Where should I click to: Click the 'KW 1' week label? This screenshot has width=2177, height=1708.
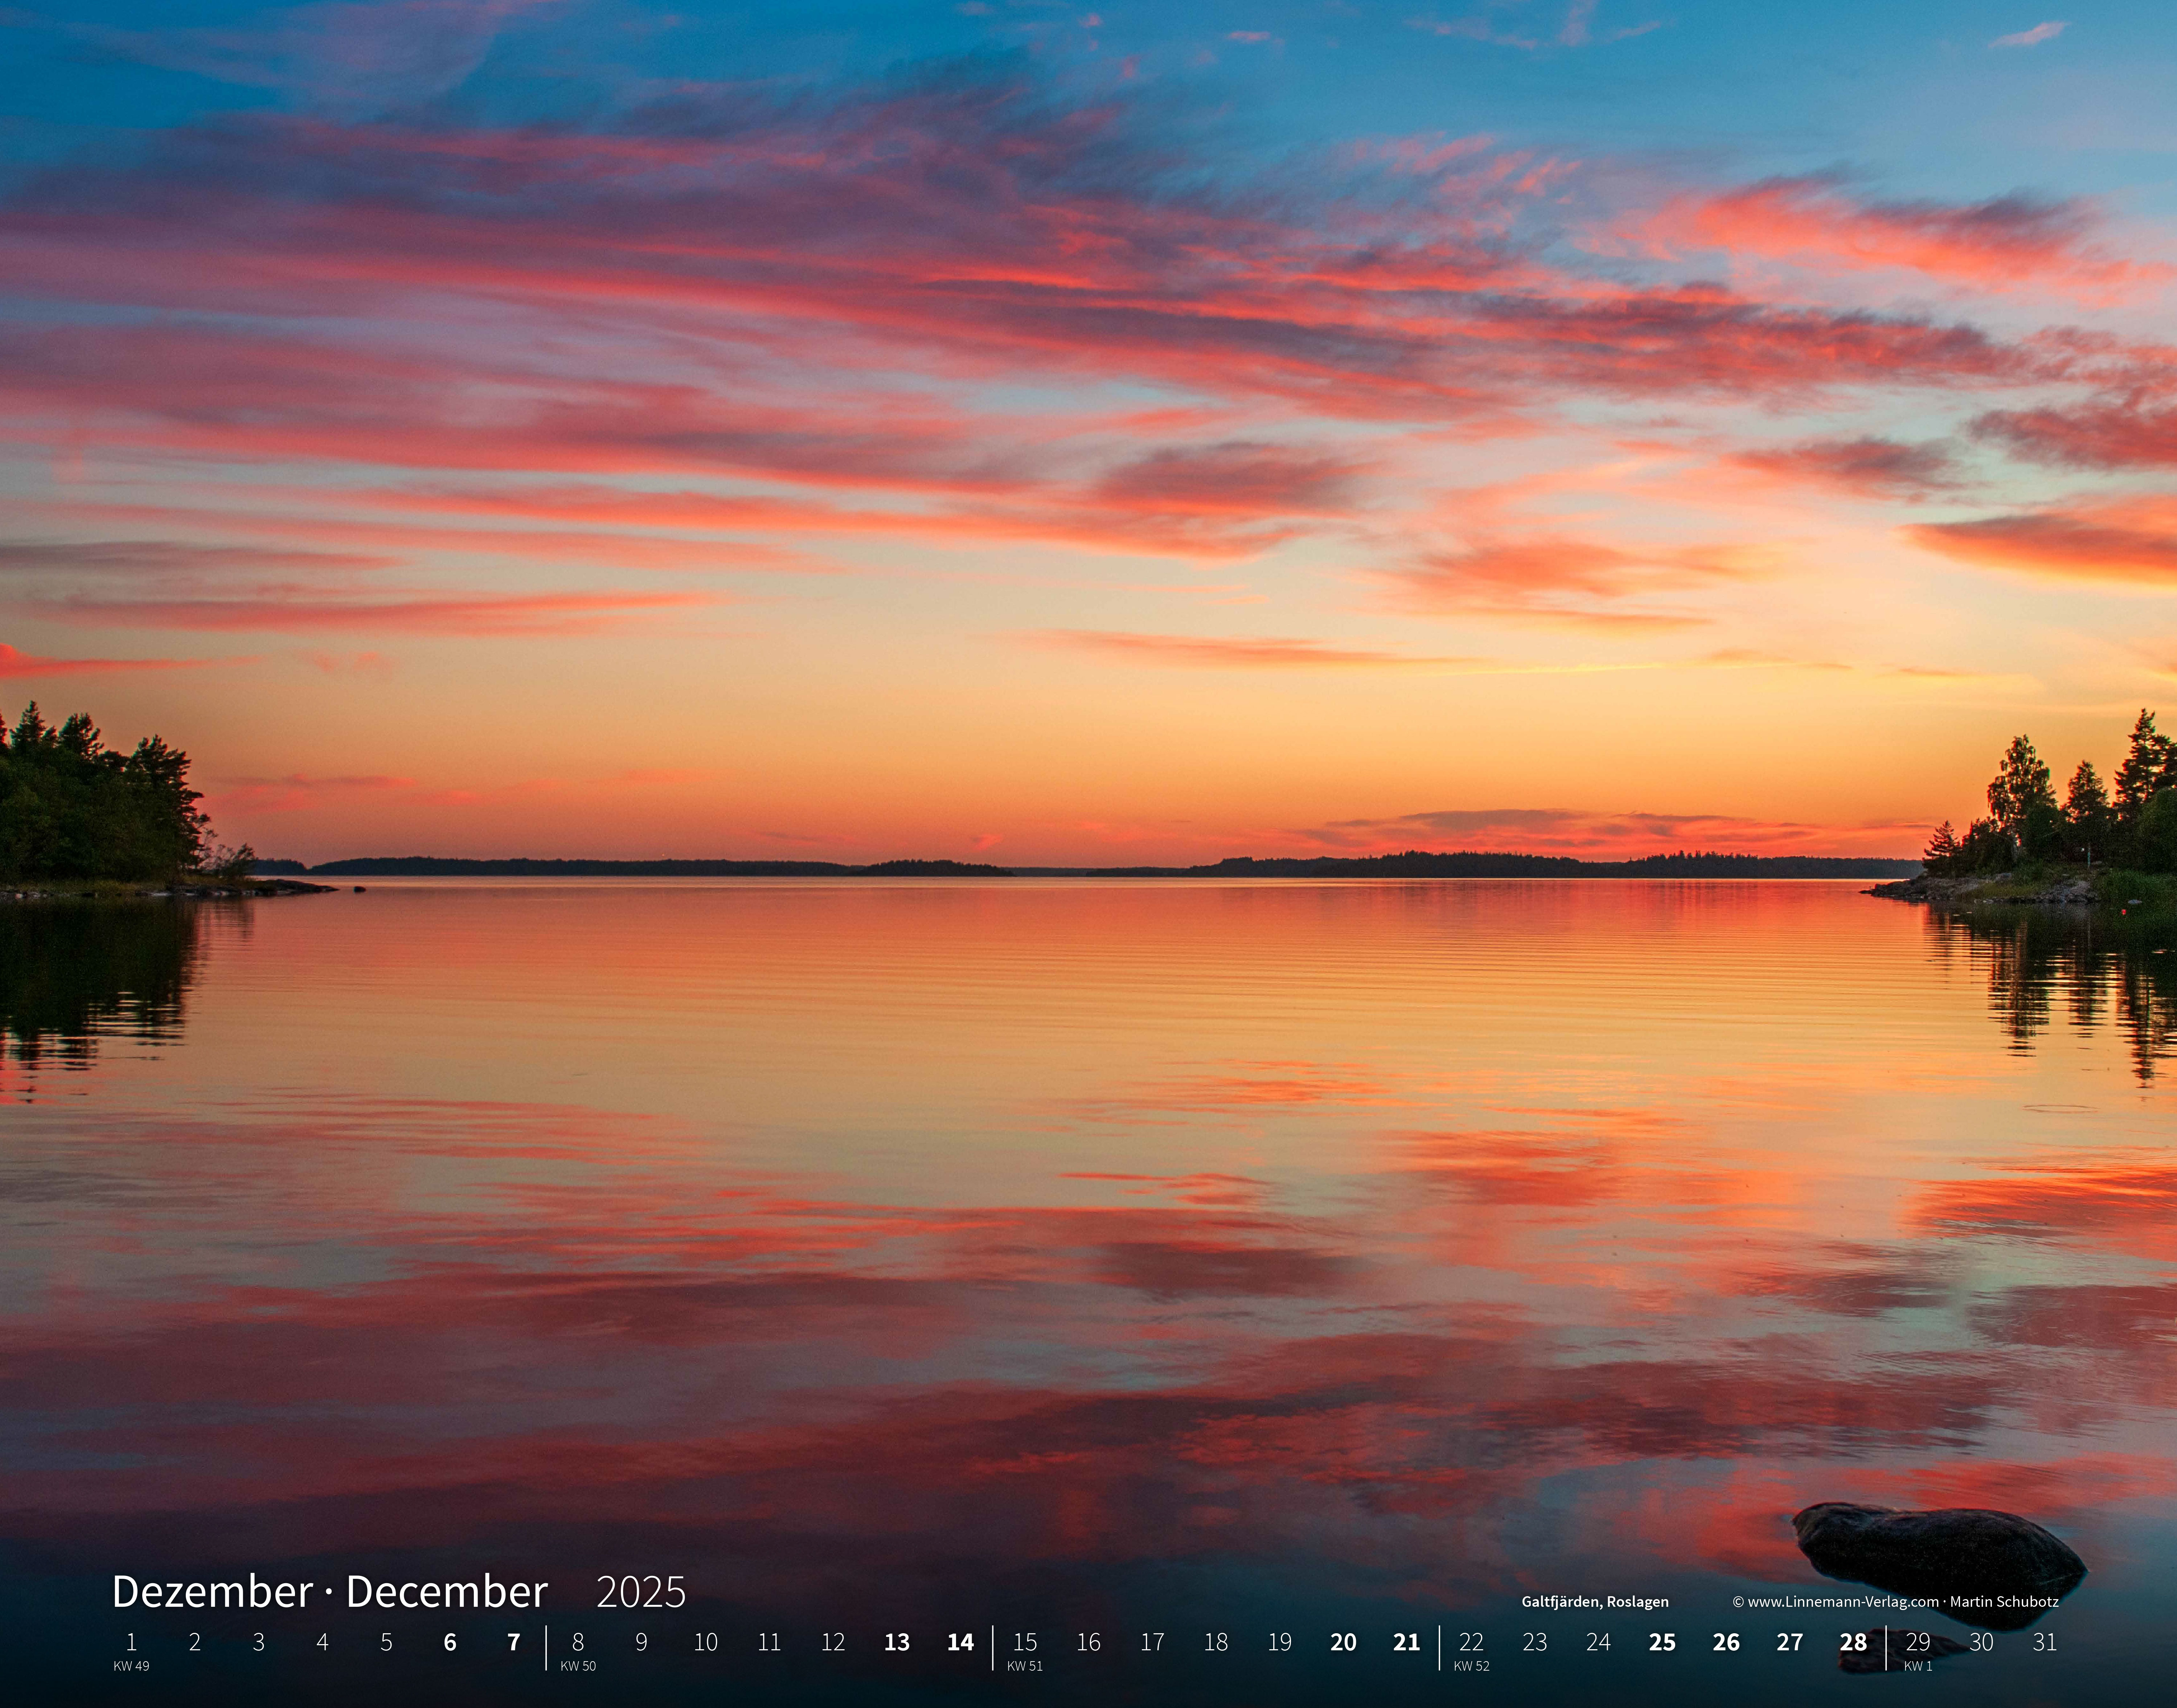pos(1918,1666)
